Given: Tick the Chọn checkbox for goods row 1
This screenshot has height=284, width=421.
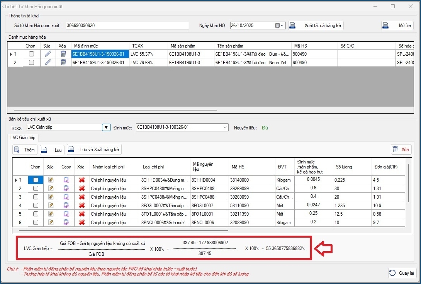Looking at the screenshot, I should [31, 54].
